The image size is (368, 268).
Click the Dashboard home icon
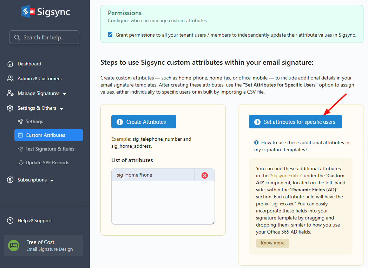[10, 64]
